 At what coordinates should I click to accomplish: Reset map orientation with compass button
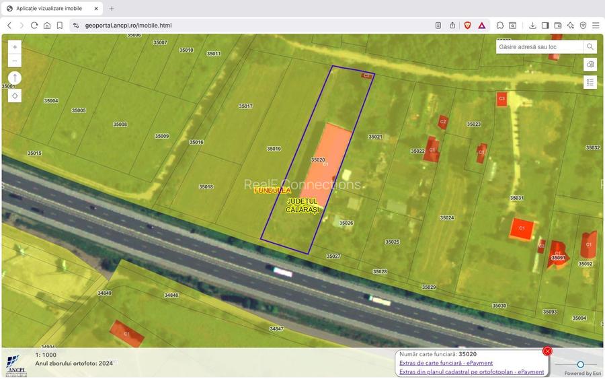click(15, 78)
